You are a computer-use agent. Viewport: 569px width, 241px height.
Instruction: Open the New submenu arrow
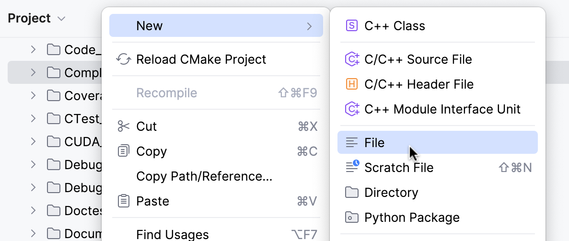309,26
